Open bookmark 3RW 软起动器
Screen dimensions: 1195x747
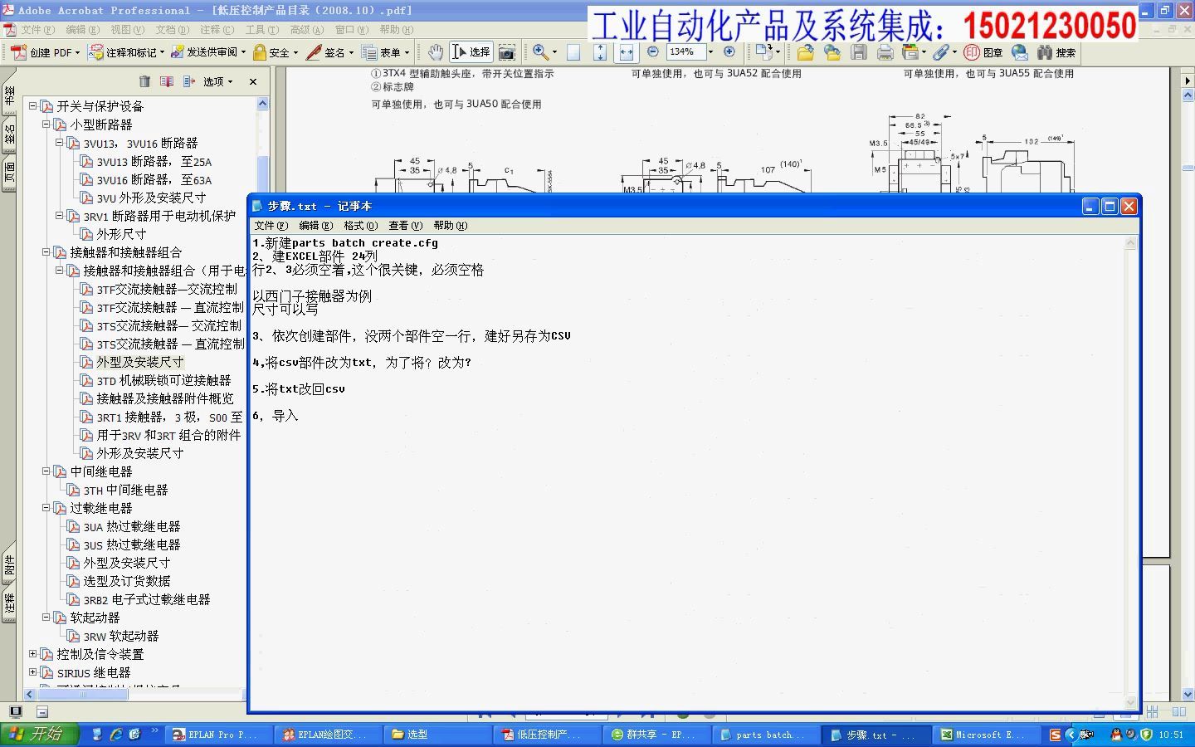click(x=120, y=636)
